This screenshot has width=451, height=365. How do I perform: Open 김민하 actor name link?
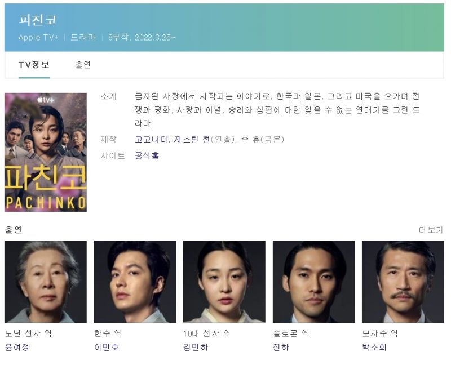[x=196, y=347]
